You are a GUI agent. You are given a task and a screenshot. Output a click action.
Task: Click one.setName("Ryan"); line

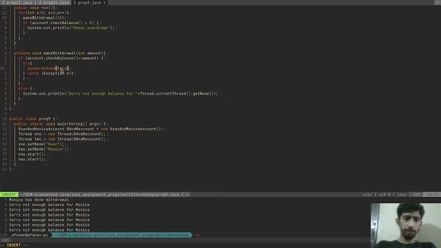click(x=41, y=144)
